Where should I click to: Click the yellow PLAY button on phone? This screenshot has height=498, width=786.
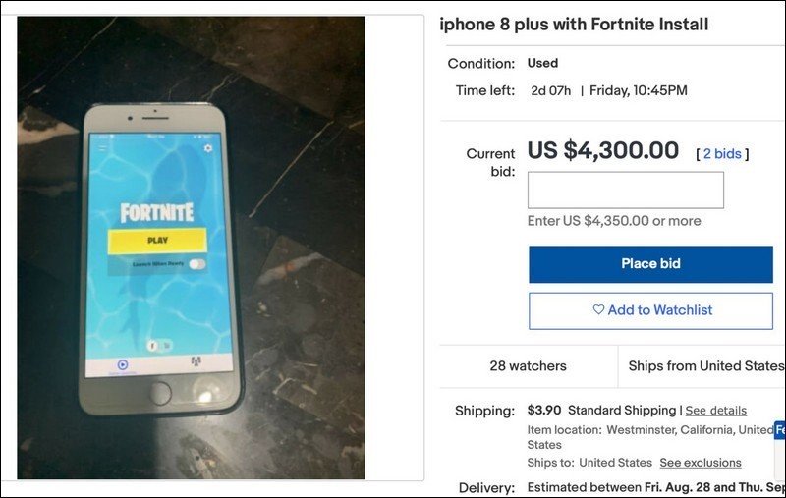[157, 240]
